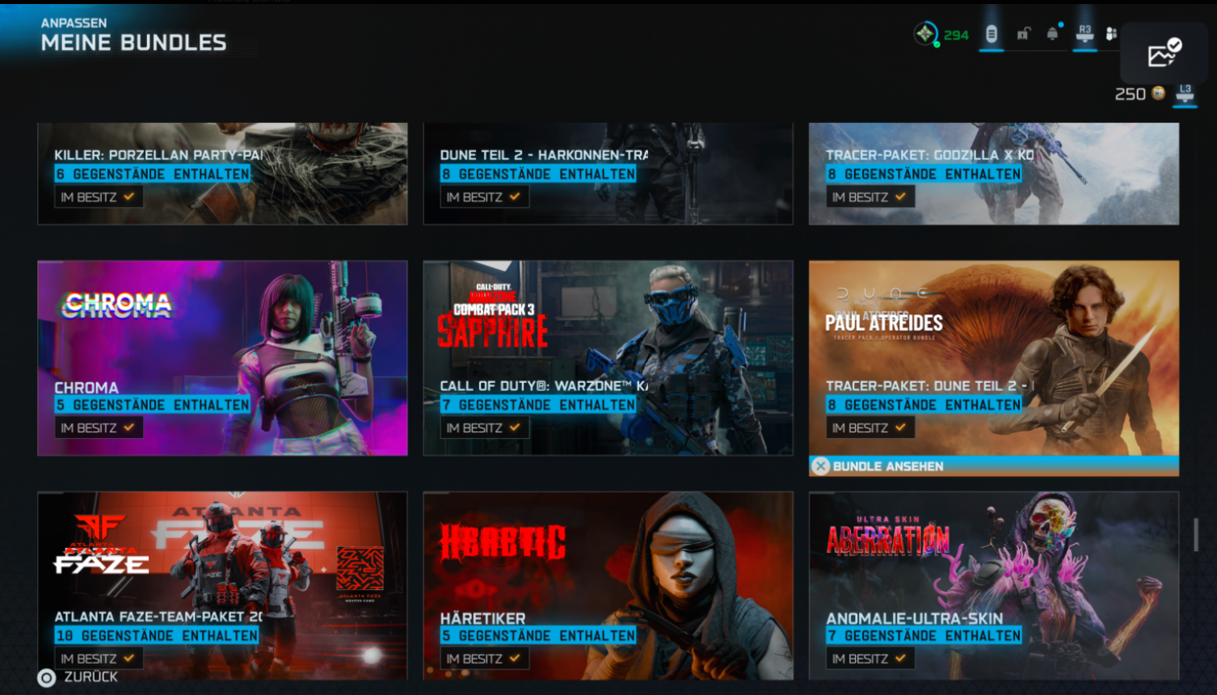The height and width of the screenshot is (695, 1217).
Task: Click the open padlock icon
Action: pos(1023,34)
